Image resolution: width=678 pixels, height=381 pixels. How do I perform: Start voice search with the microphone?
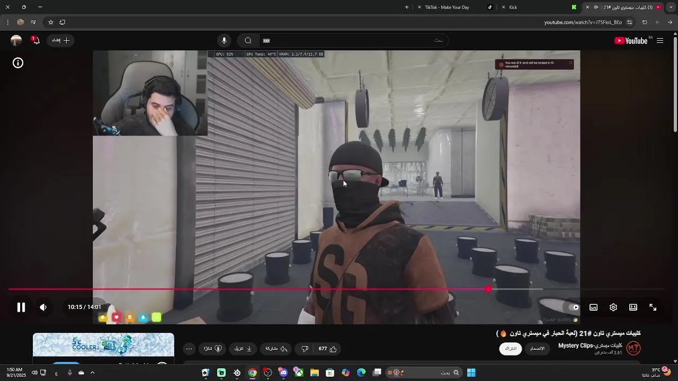click(224, 41)
